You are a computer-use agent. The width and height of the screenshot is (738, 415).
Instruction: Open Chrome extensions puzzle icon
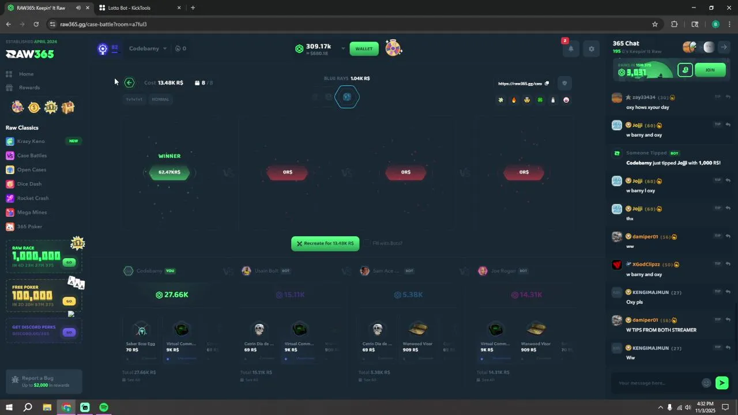[x=674, y=24]
